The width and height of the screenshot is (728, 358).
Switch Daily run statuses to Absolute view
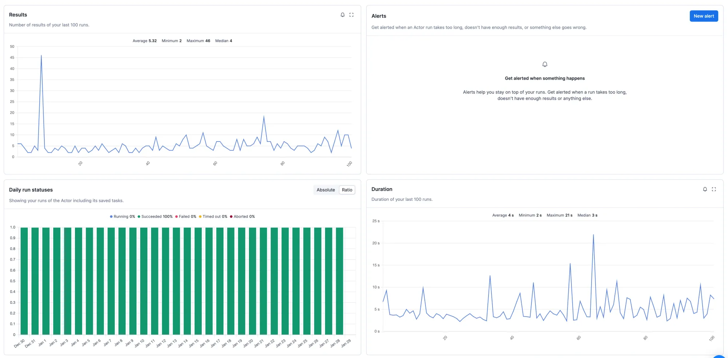(325, 190)
